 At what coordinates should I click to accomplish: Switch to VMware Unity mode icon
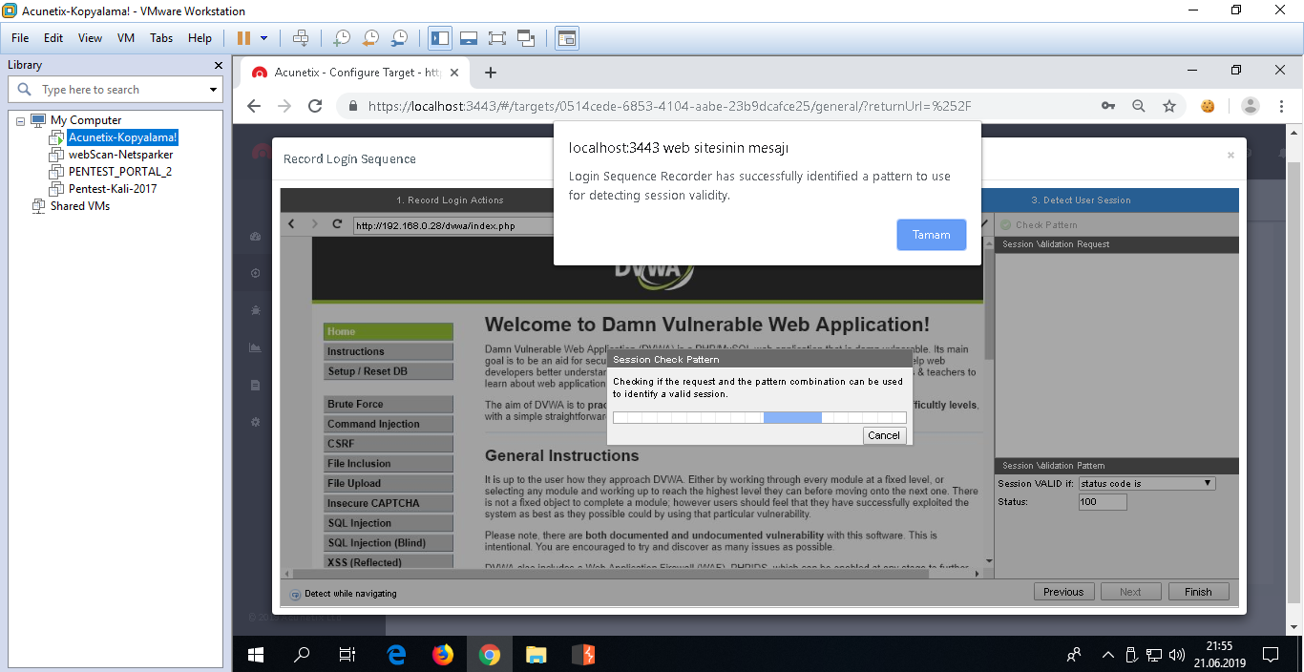pyautogui.click(x=526, y=38)
